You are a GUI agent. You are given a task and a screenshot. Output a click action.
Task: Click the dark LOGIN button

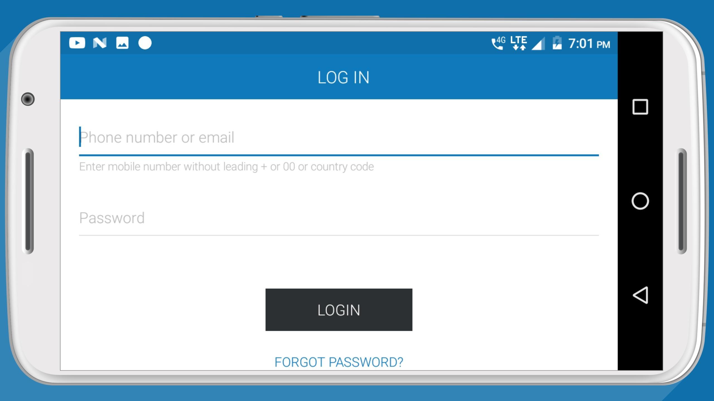click(339, 310)
